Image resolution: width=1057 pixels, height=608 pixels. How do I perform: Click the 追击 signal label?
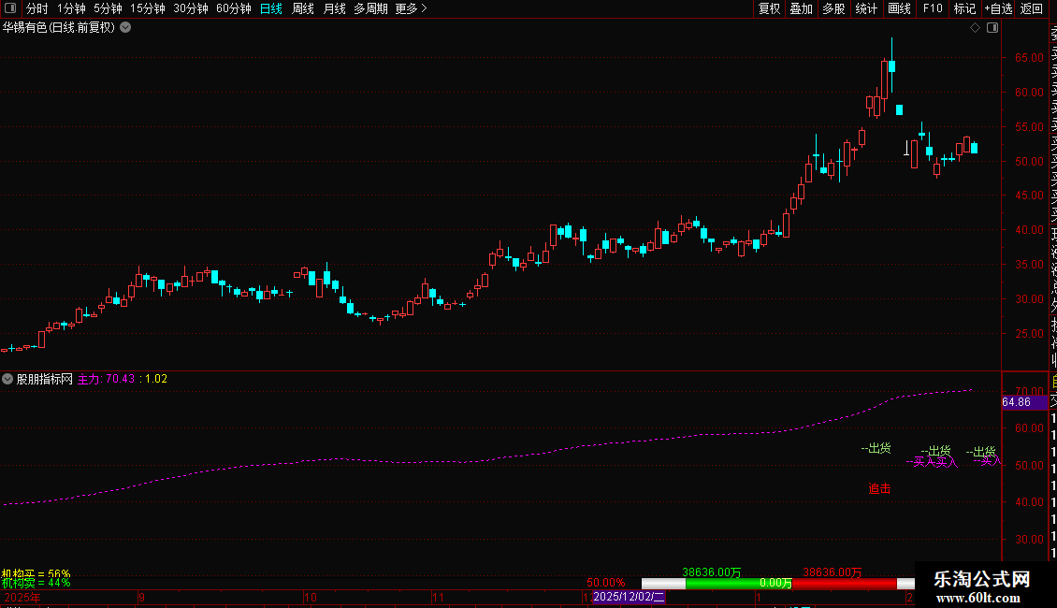(879, 488)
